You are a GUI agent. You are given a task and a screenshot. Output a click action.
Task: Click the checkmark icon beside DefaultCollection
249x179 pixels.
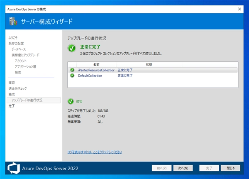[x=72, y=76]
